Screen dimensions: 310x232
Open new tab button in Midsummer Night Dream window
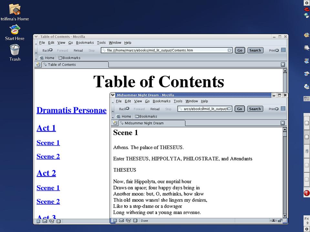pos(114,123)
